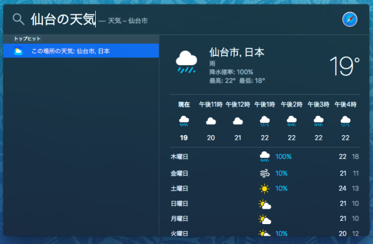The image size is (373, 244).
Task: Select the 月曜日 forecast row
Action: click(x=265, y=218)
